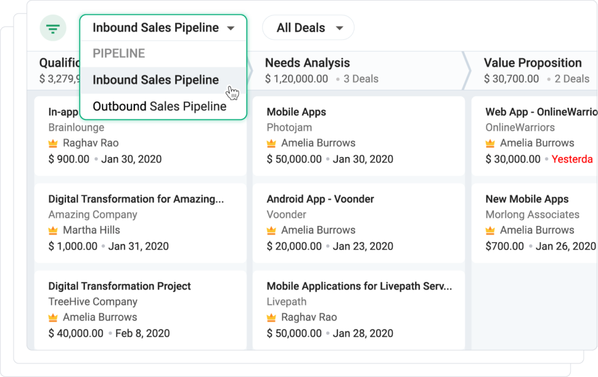The width and height of the screenshot is (598, 377).
Task: Click the TreeHive Company name
Action: (x=93, y=302)
